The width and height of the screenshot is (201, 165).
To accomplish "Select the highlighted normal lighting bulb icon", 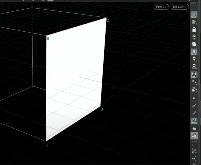I will click(x=194, y=52).
